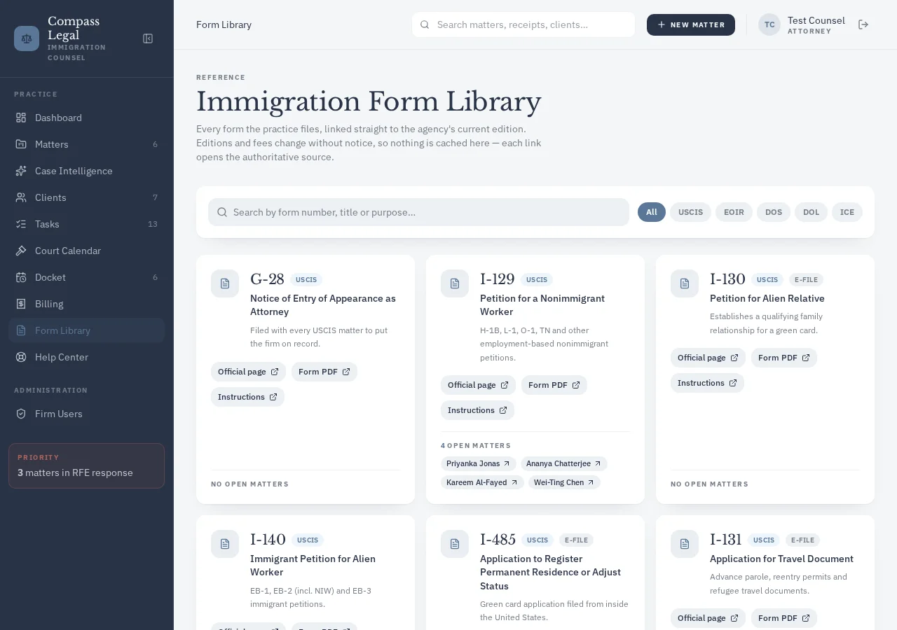897x630 pixels.
Task: Click 'Immigration Form Library' heading
Action: [369, 102]
